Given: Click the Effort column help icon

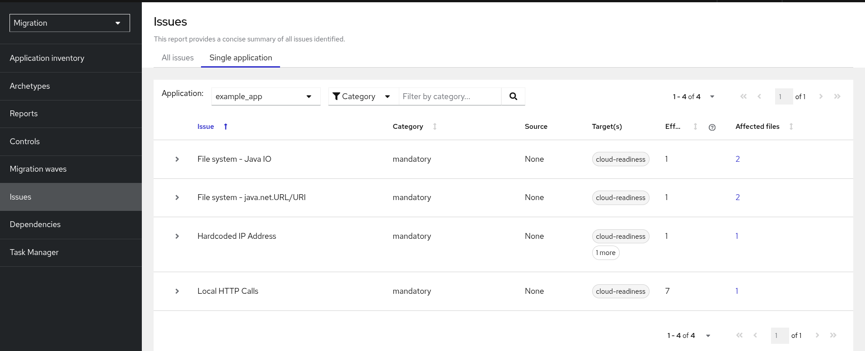Looking at the screenshot, I should (x=712, y=127).
